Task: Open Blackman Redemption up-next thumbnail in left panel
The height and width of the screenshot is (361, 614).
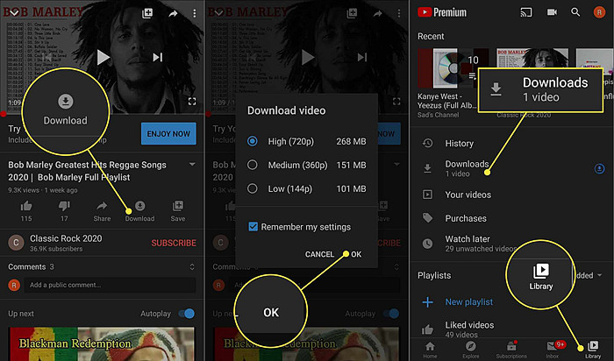Action: coord(102,344)
